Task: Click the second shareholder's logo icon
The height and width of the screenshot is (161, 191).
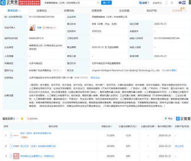Action: tap(16, 146)
